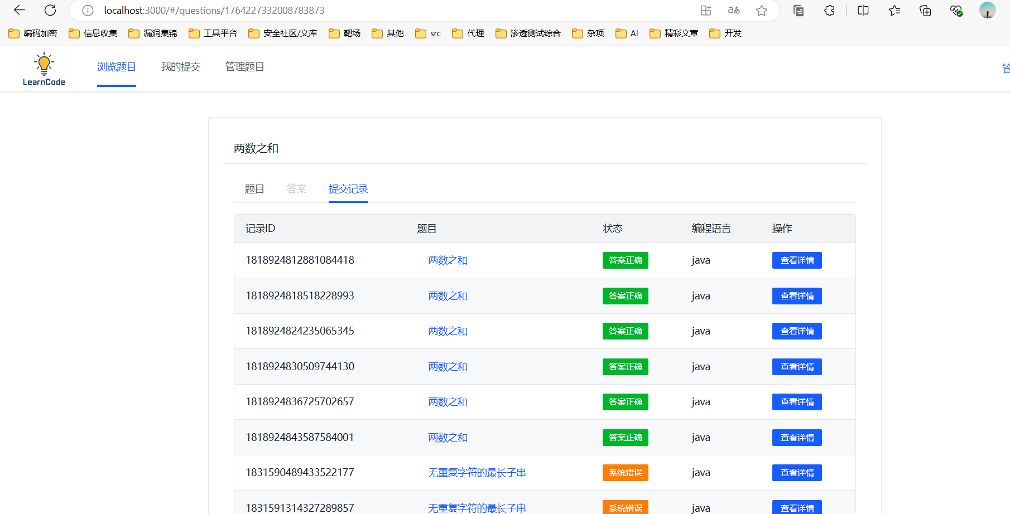Open 精彩文章 bookmark folder
This screenshot has width=1010, height=514.
click(674, 33)
